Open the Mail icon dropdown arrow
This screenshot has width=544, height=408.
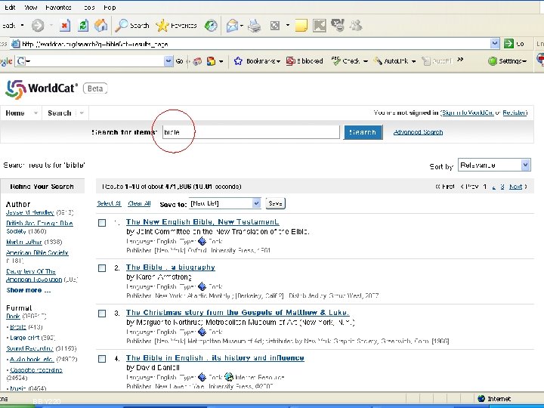point(242,26)
